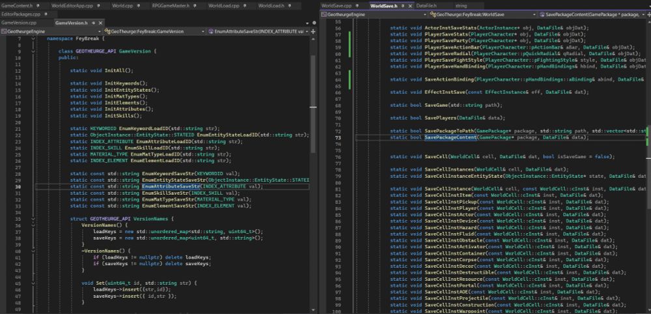The height and width of the screenshot is (314, 651).
Task: Collapse the namespace FeyBreak block at line 7
Action: 33,38
